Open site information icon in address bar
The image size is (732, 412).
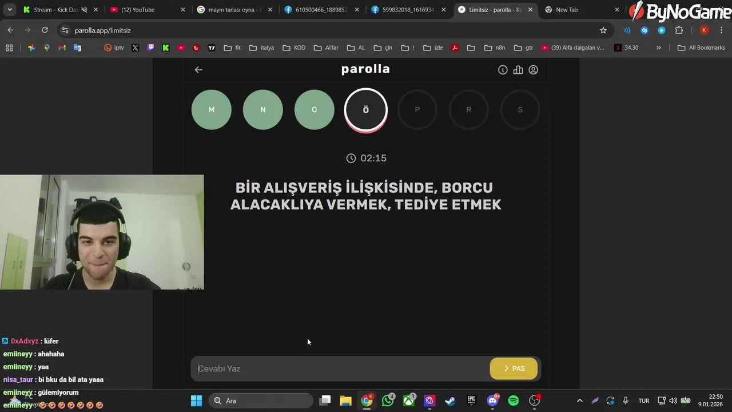[x=65, y=30]
